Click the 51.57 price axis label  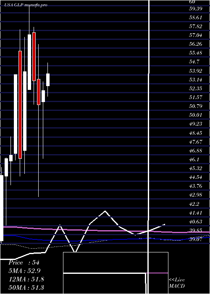point(196,97)
